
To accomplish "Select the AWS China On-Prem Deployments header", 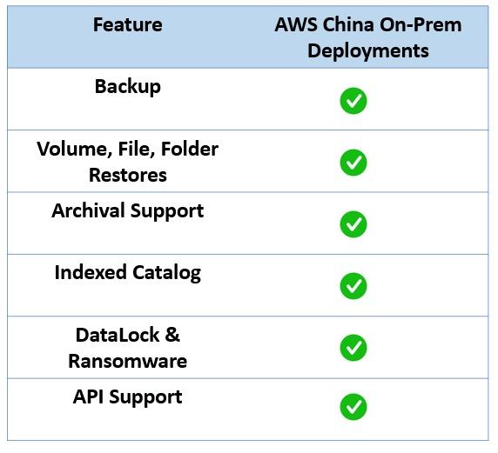I will tap(368, 37).
